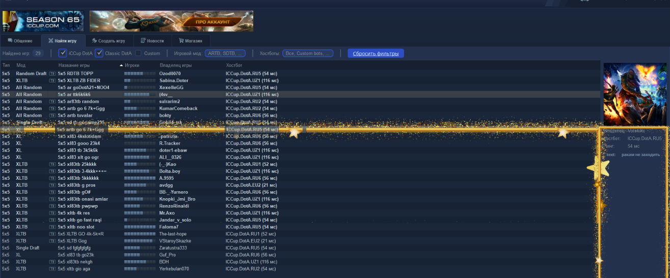
Task: Go to the Новости tab
Action: tap(152, 41)
